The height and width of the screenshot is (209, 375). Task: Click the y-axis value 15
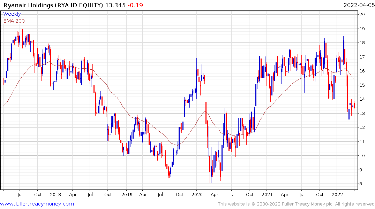(362, 85)
